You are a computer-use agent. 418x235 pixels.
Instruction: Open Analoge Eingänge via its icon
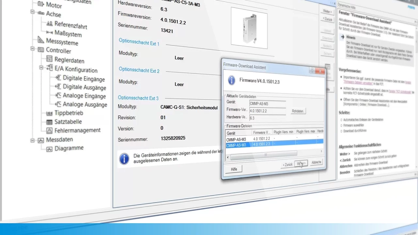(58, 95)
